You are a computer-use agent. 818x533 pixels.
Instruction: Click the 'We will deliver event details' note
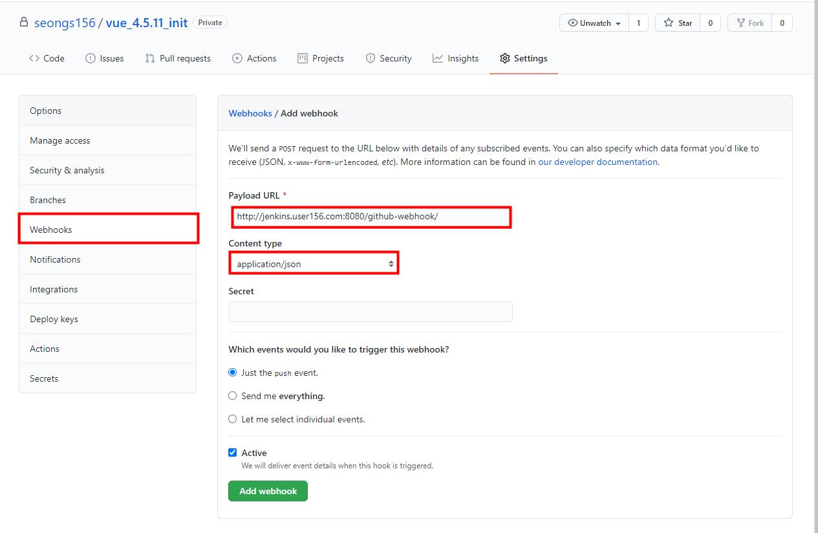tap(337, 466)
